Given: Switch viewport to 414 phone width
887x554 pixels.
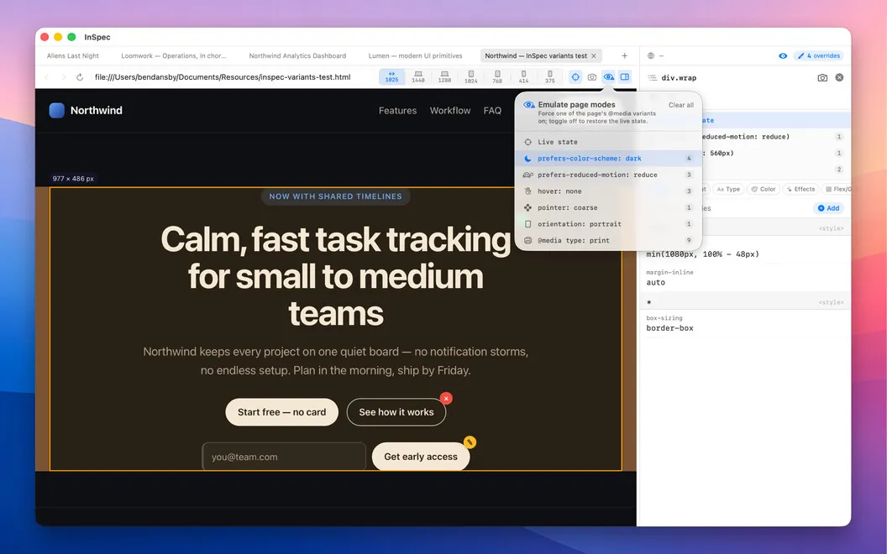Looking at the screenshot, I should pos(524,77).
